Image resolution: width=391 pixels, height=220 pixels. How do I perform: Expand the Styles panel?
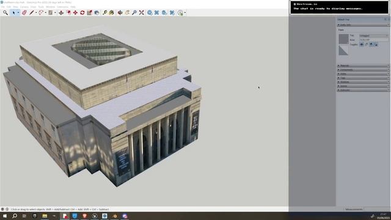click(363, 73)
